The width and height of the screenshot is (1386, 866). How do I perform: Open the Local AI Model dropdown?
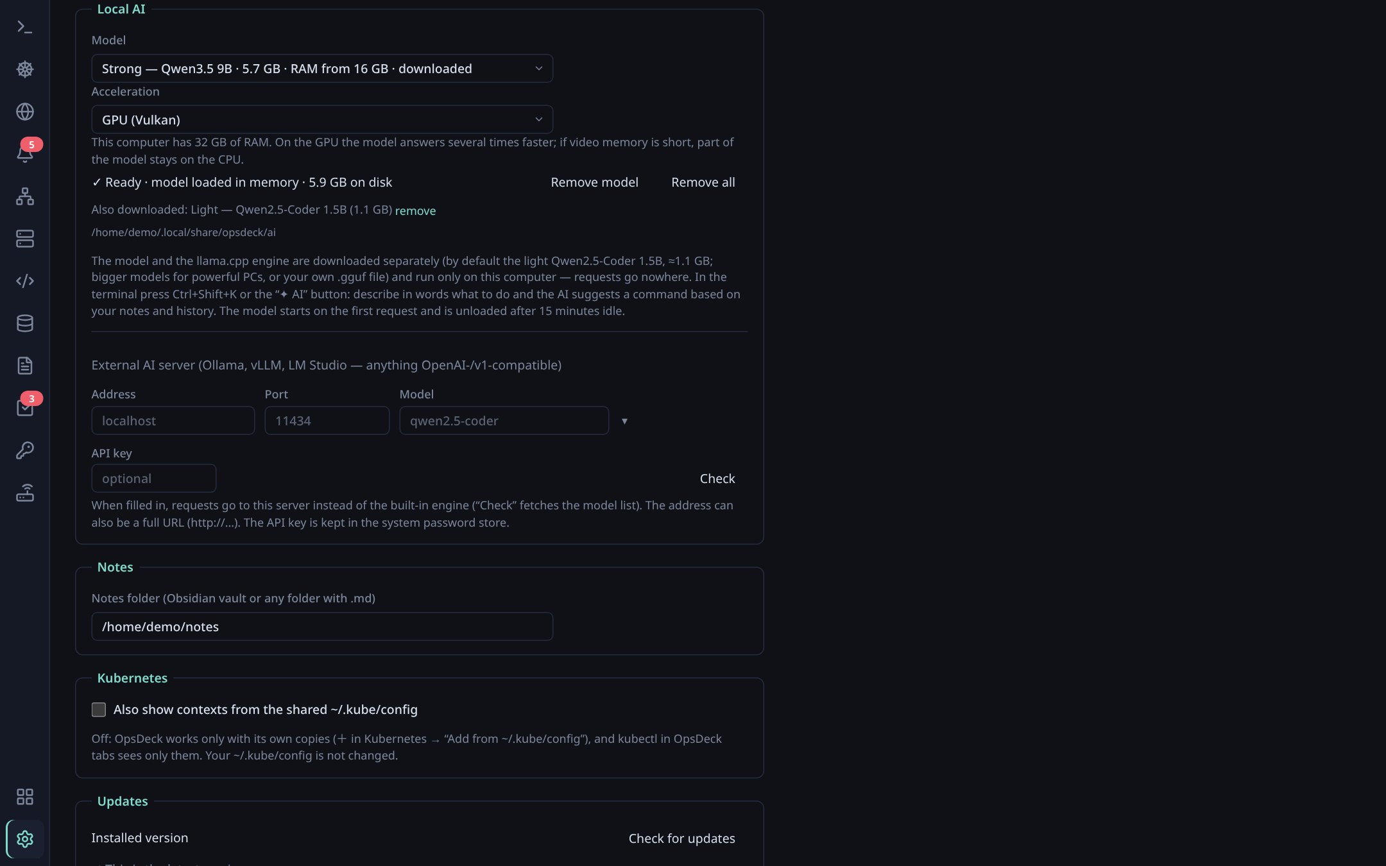coord(322,69)
